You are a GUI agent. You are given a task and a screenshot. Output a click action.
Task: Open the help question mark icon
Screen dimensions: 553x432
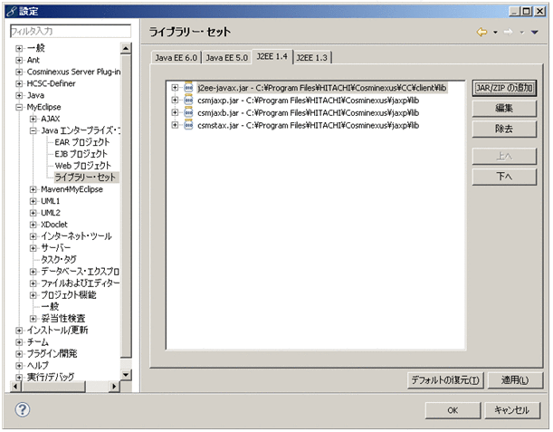tap(23, 409)
